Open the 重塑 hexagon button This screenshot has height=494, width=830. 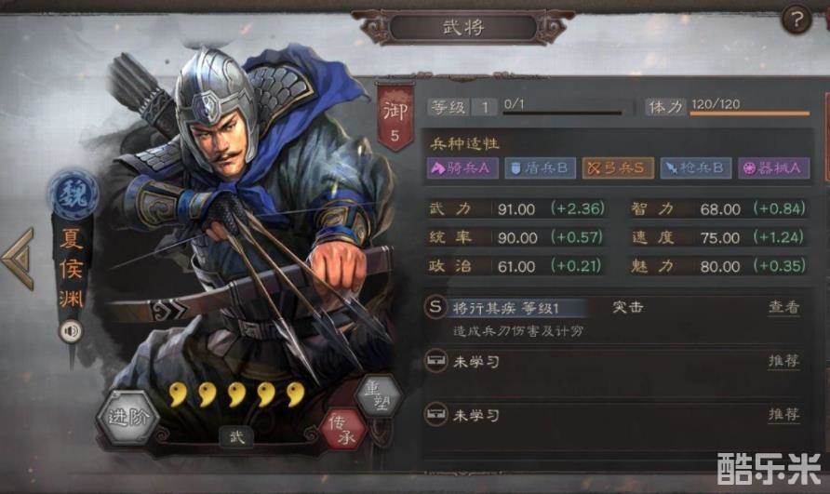tap(379, 395)
